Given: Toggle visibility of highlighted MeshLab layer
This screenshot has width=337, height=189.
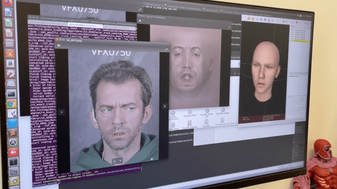Looking at the screenshot, I should click(292, 41).
